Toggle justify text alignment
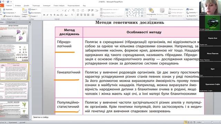This screenshot has height=124, width=221. (x=88, y=15)
